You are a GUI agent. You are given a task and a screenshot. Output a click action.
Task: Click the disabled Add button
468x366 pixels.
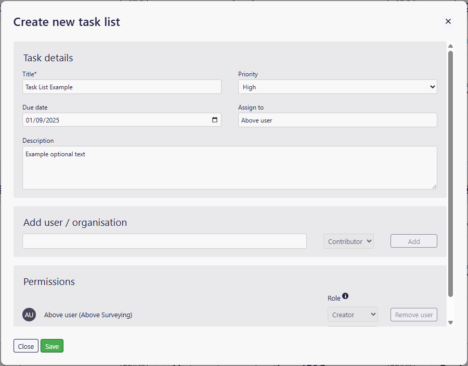pos(414,241)
